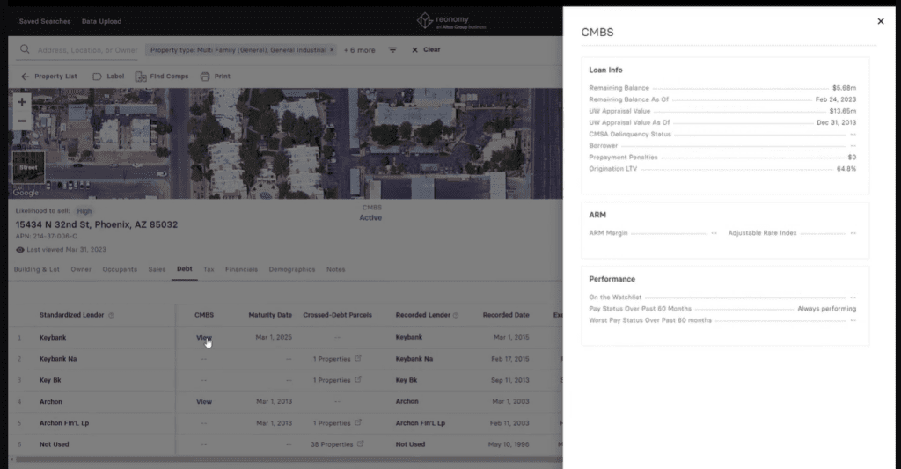Select the Remaining Balance value $5.68m
Image resolution: width=901 pixels, height=469 pixels.
[x=844, y=88]
